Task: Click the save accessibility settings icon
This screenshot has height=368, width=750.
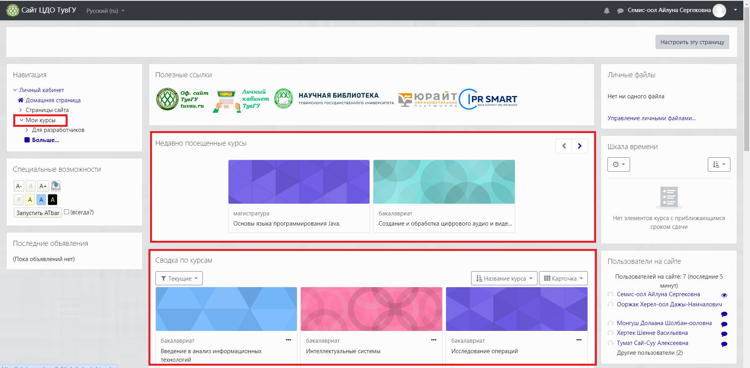Action: pos(56,186)
